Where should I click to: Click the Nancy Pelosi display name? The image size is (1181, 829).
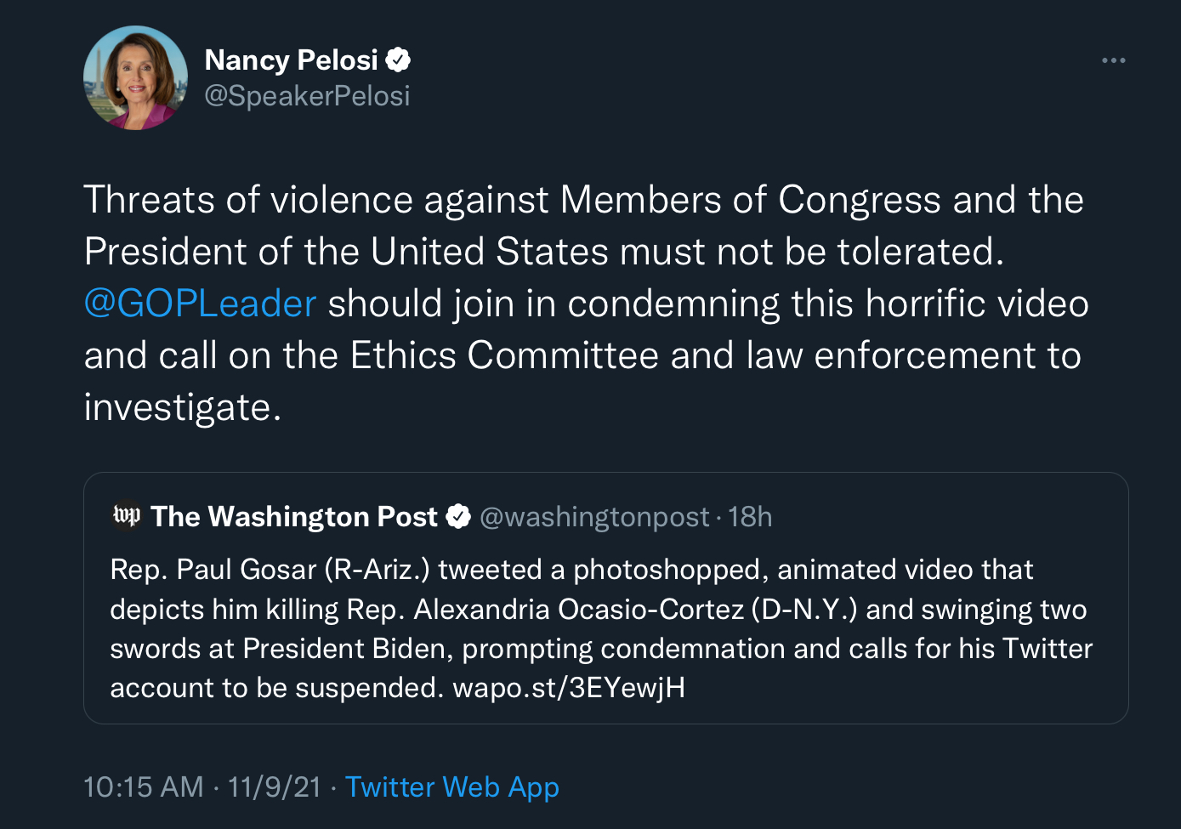(x=291, y=60)
